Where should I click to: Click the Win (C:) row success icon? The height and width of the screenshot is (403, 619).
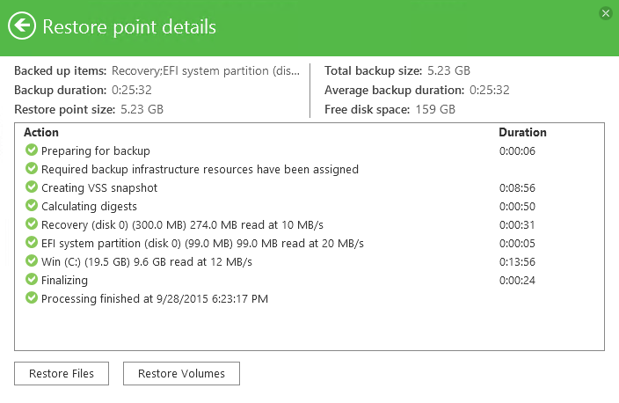click(x=32, y=260)
